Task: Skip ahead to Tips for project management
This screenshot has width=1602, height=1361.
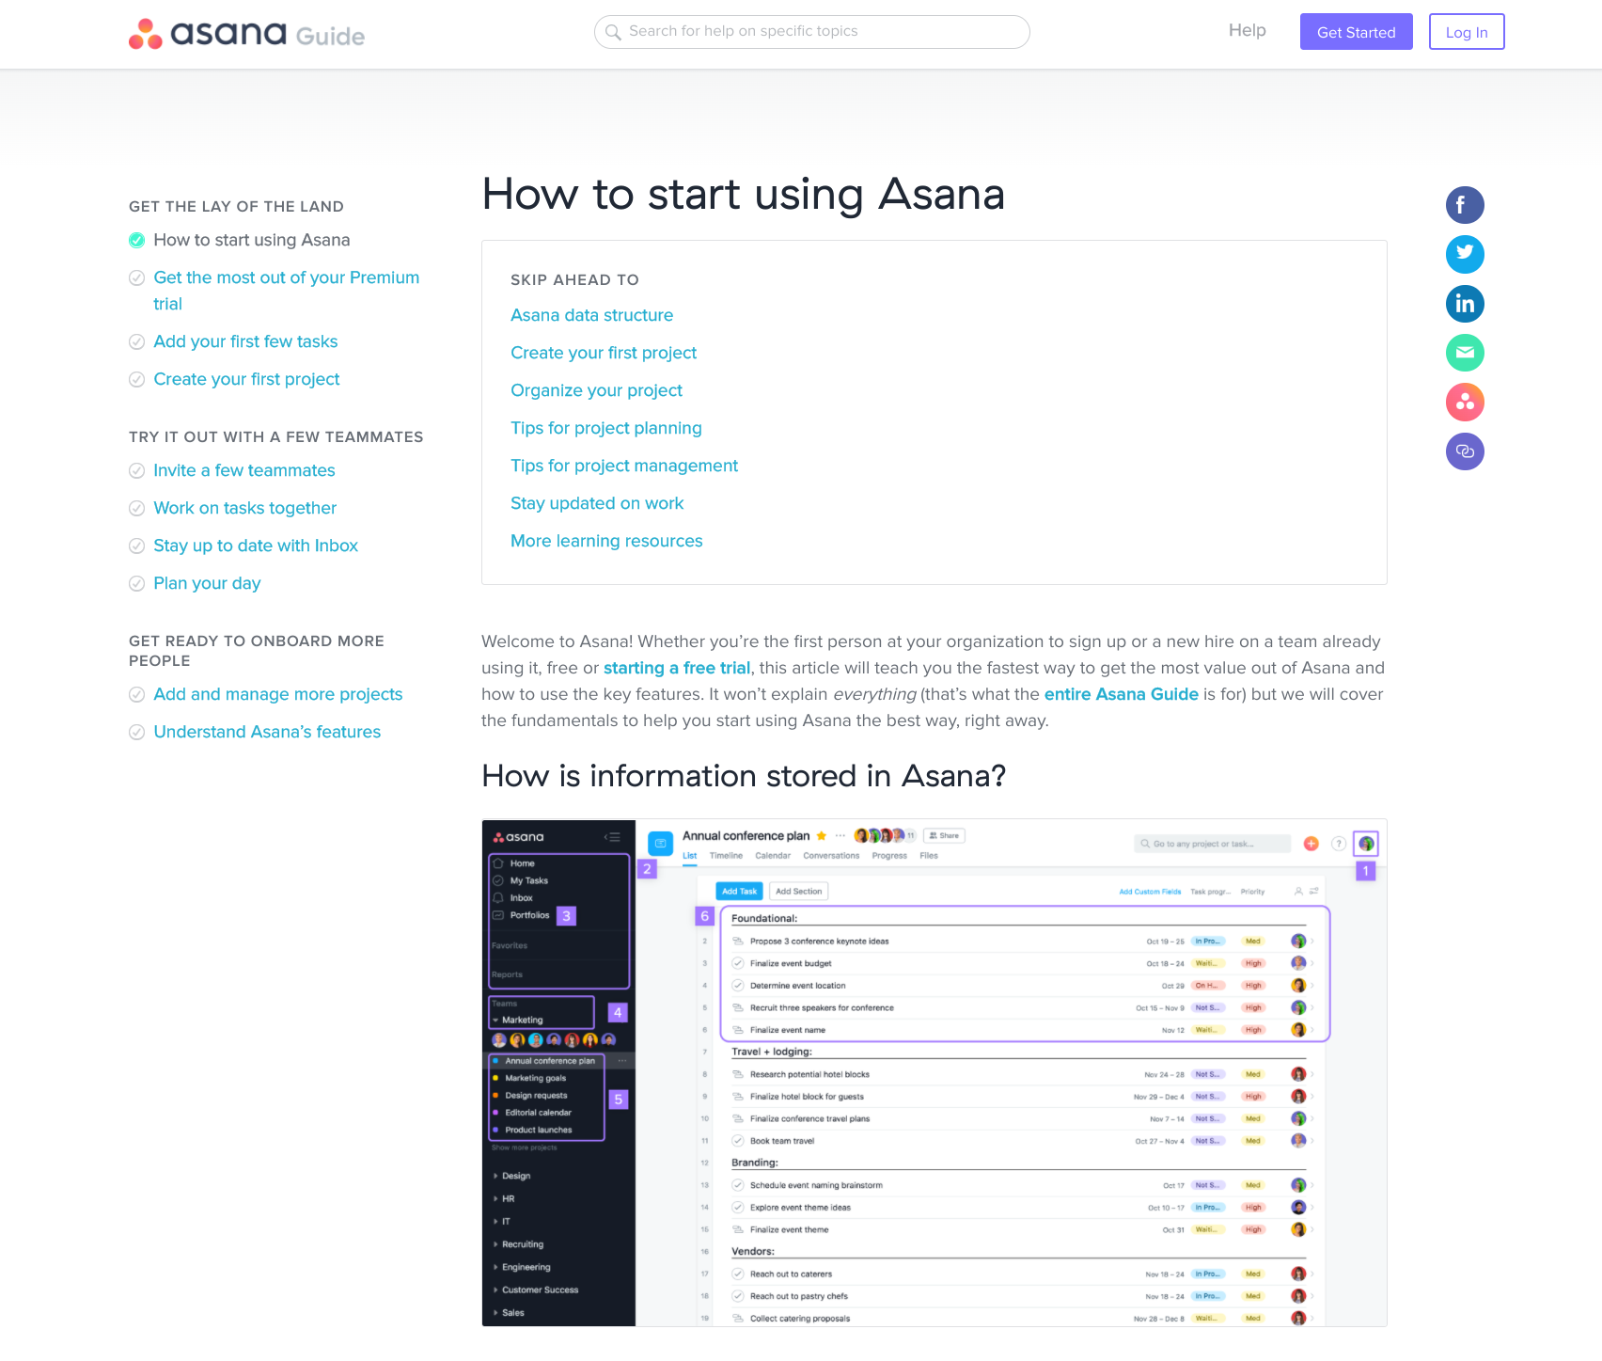Action: pos(624,466)
